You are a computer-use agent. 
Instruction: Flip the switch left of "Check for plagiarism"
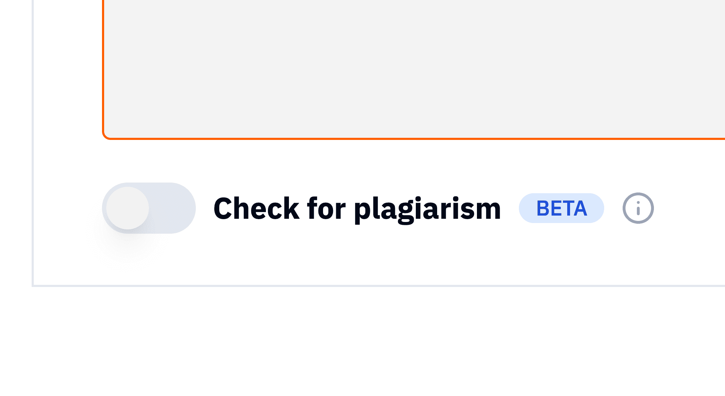click(x=149, y=208)
